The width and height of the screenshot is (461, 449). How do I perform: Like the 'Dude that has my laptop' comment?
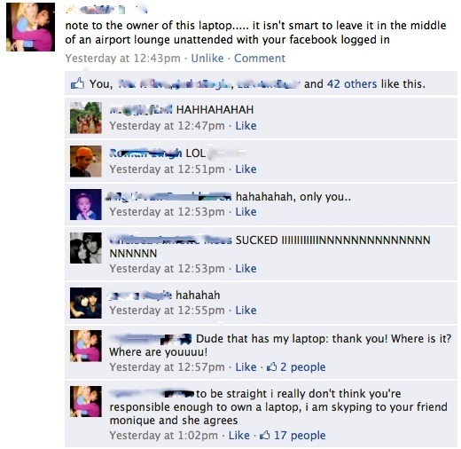click(246, 367)
